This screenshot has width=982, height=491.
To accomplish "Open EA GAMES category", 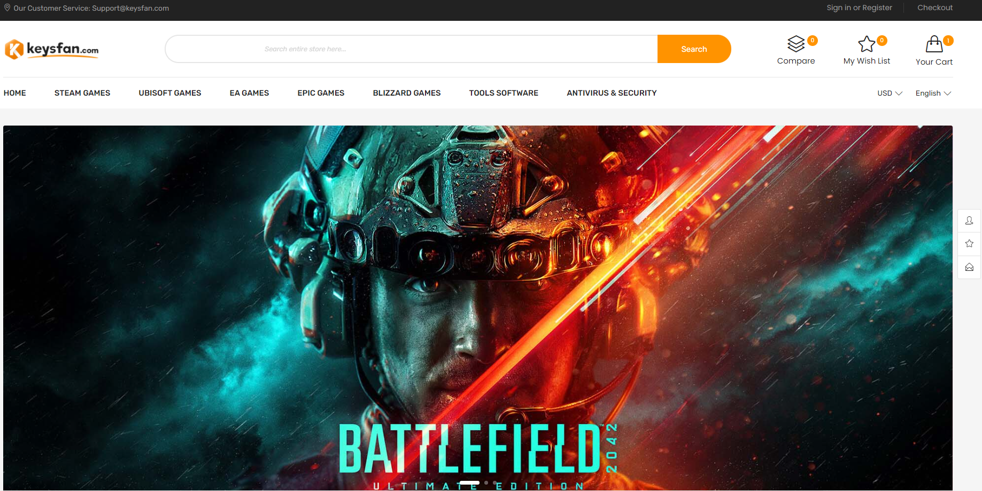I will (249, 93).
